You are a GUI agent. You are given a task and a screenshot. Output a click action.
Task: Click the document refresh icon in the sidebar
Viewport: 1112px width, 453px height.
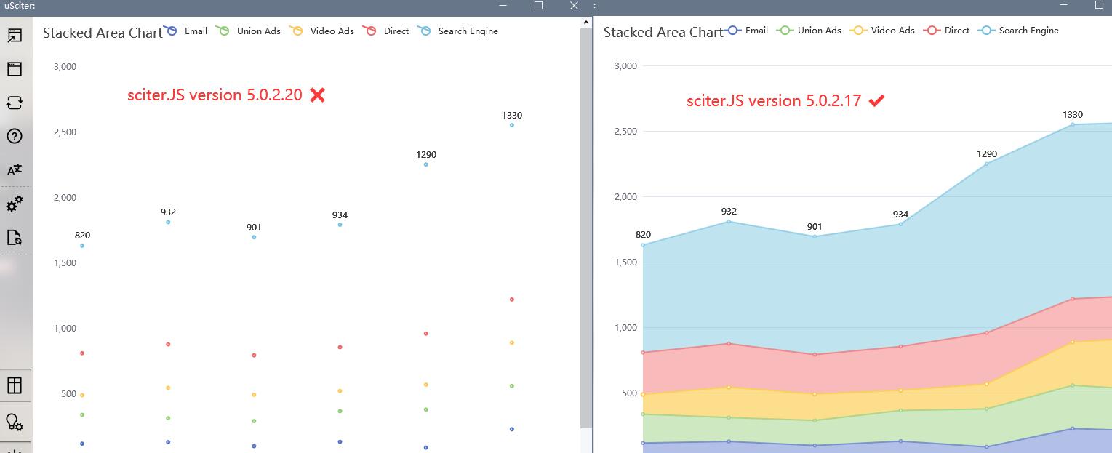coord(16,237)
